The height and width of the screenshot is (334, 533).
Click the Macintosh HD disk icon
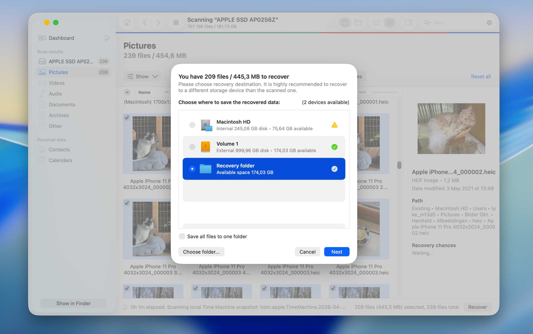point(206,125)
